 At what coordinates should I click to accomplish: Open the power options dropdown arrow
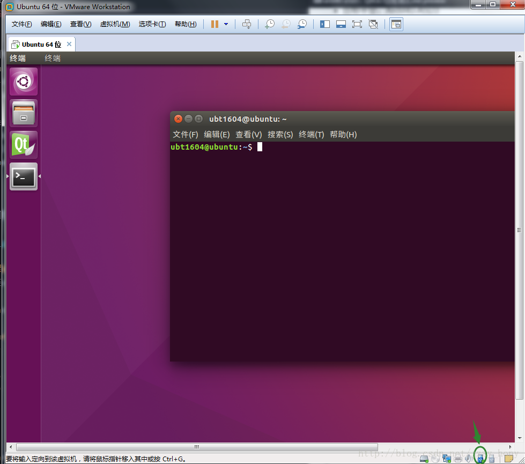pyautogui.click(x=226, y=24)
